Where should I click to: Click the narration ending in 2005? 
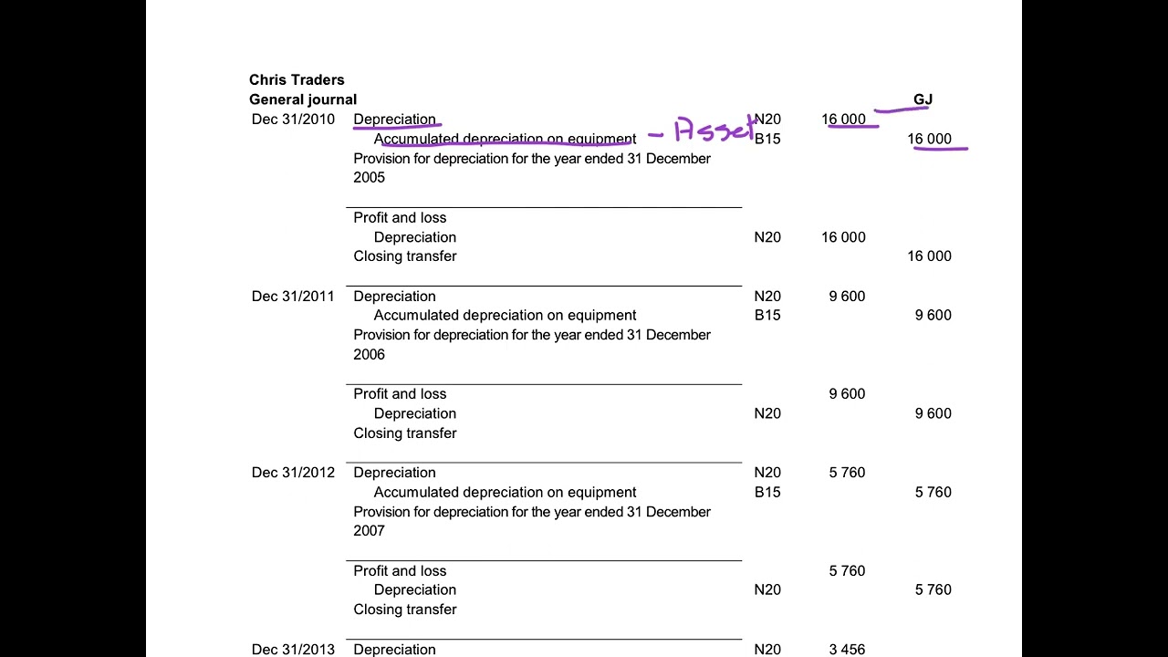(532, 168)
